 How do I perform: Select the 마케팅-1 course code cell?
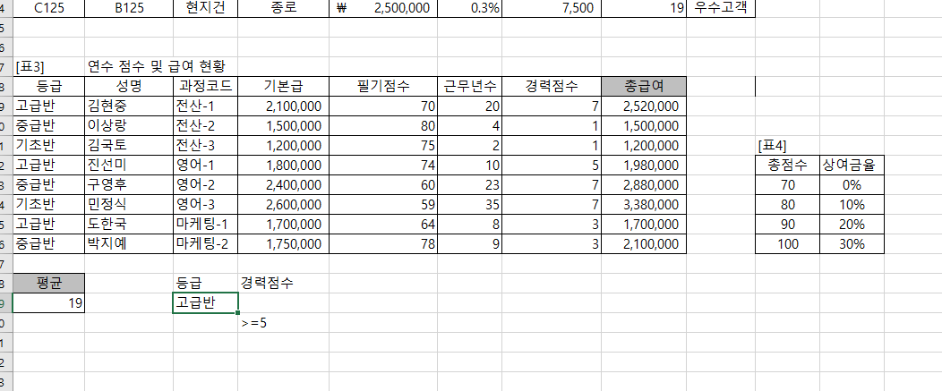(x=205, y=224)
